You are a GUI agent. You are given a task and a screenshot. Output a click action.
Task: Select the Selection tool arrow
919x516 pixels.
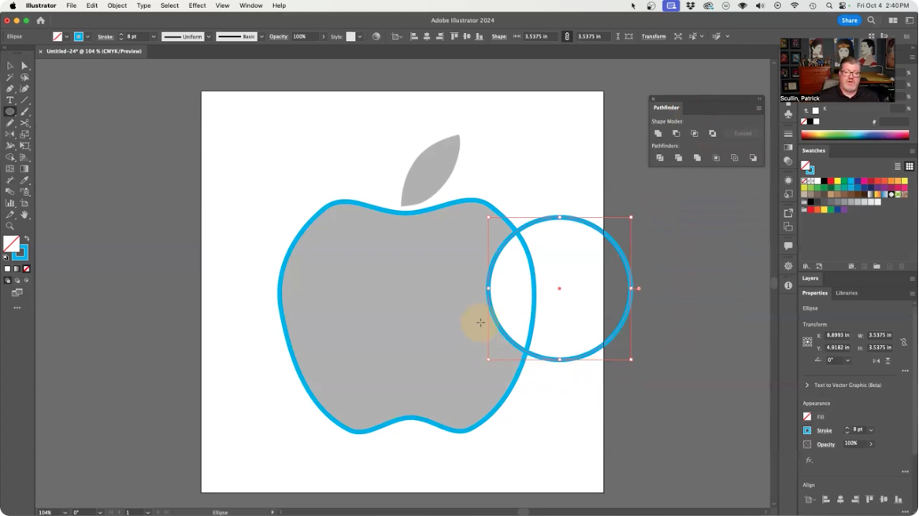(10, 65)
